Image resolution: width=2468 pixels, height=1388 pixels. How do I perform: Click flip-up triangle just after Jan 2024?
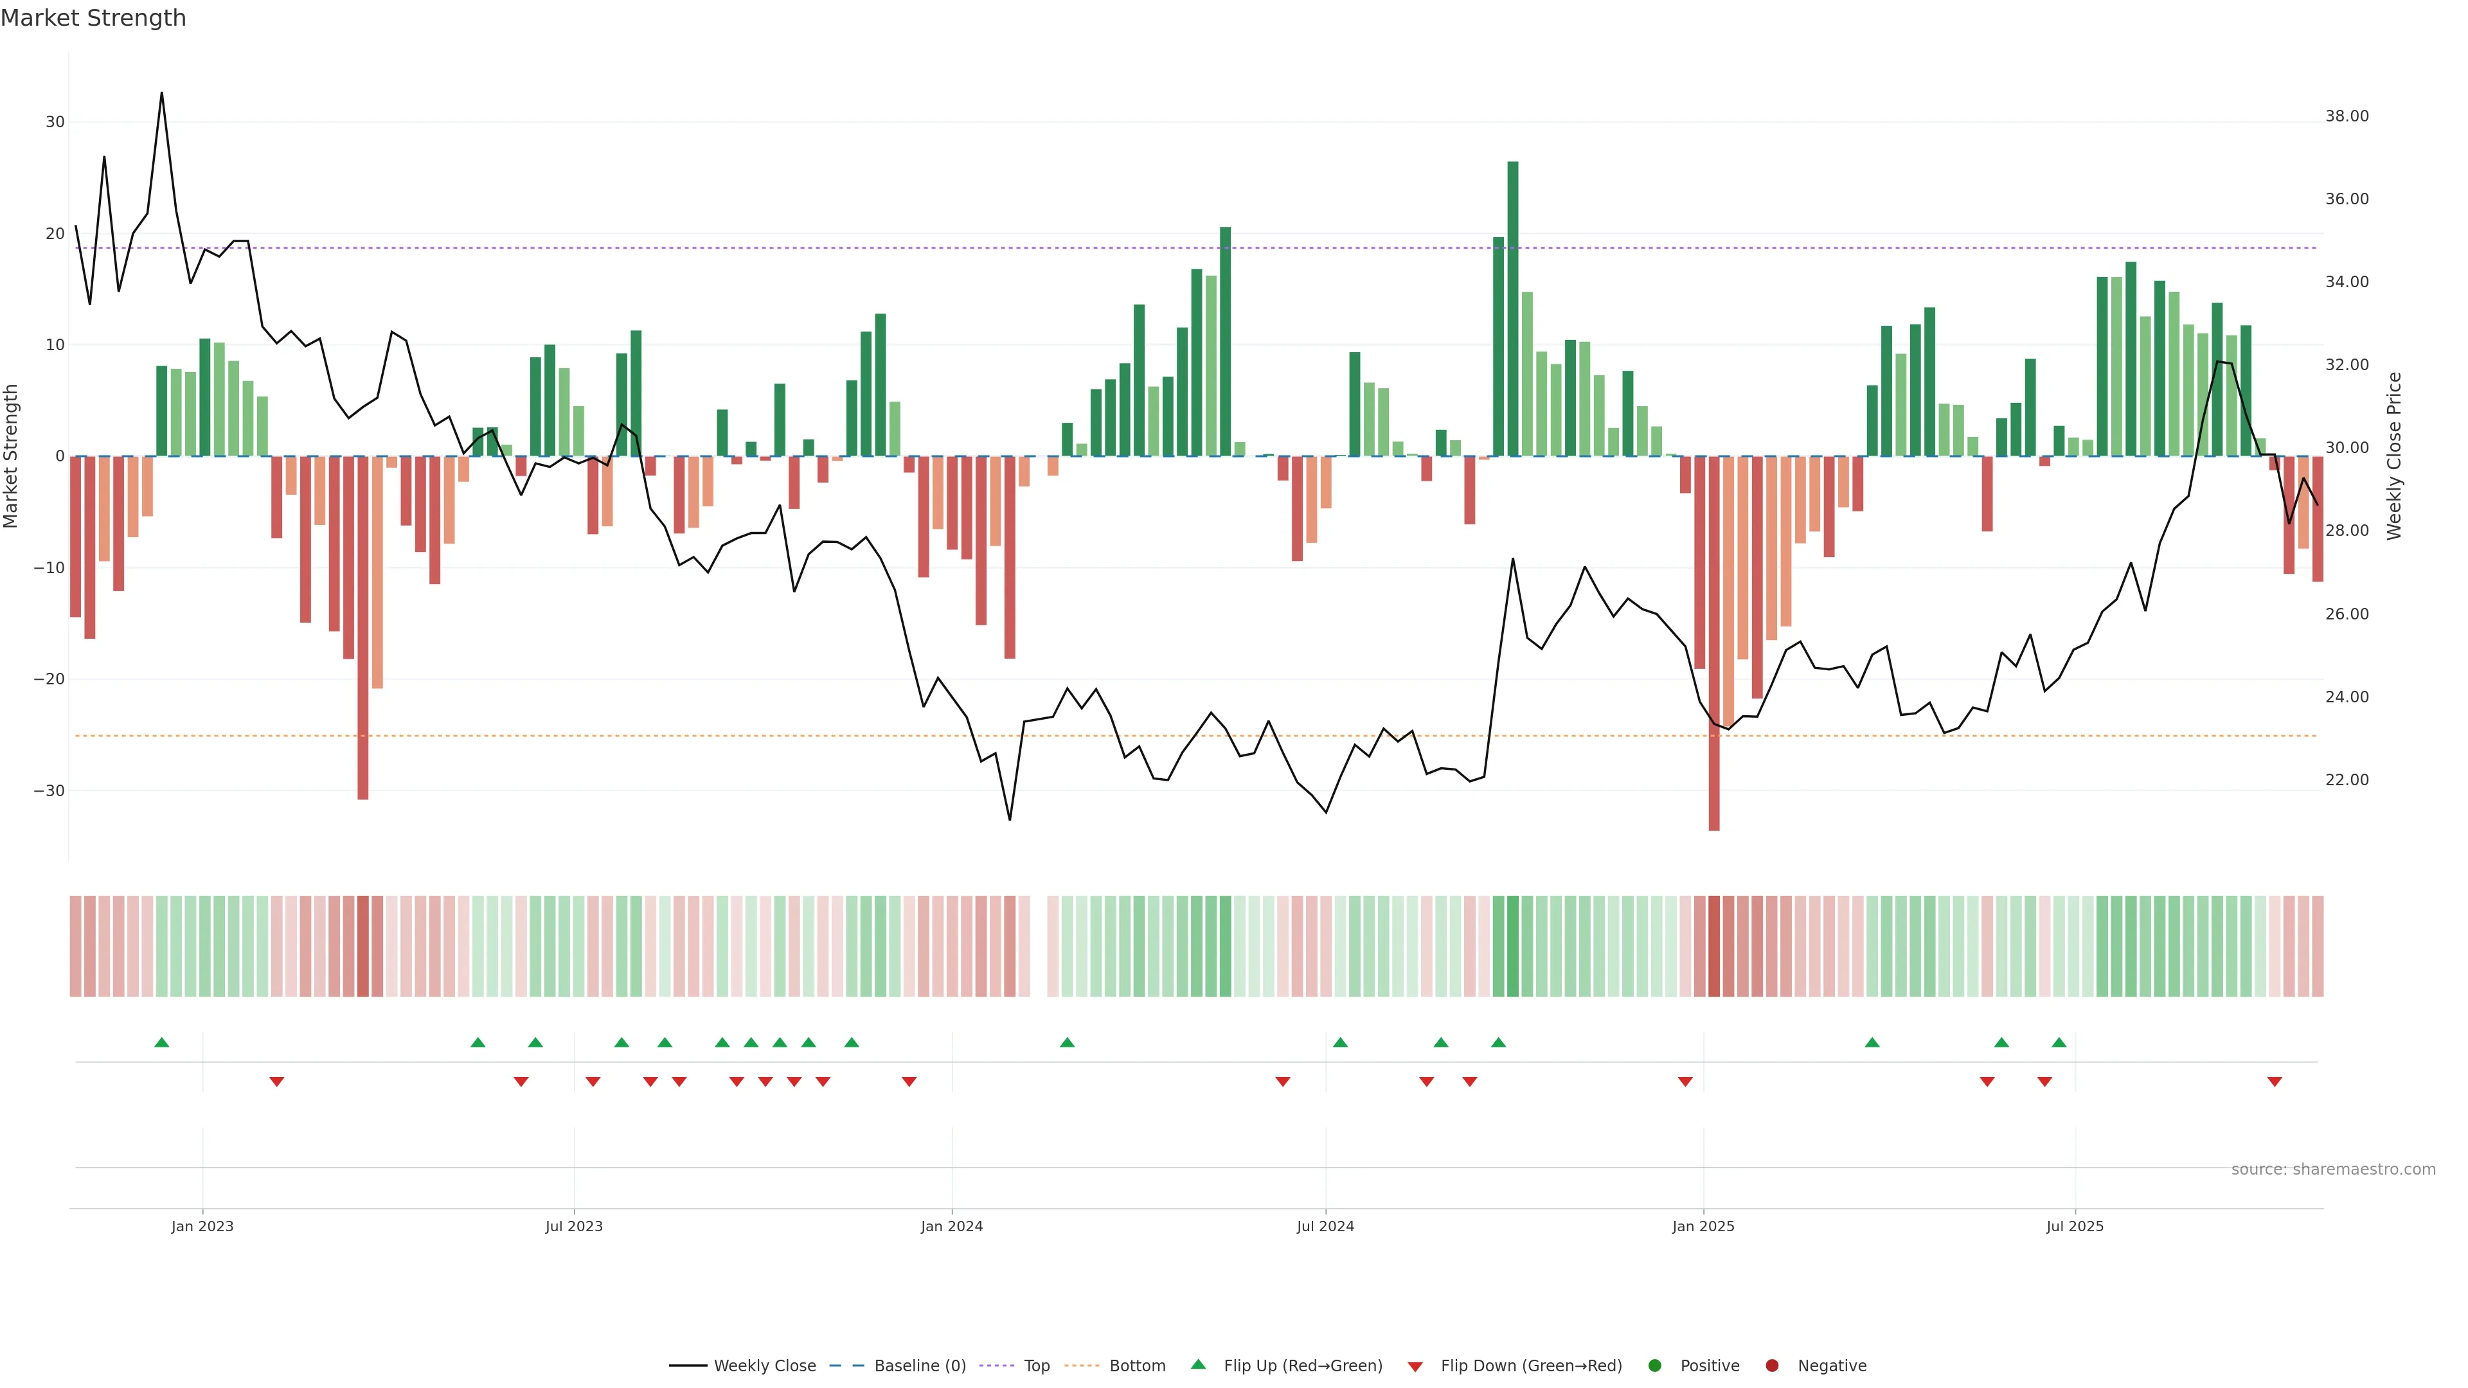click(1068, 1042)
